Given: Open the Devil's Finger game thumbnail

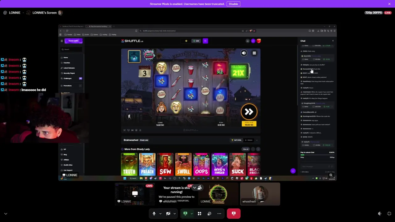Looking at the screenshot, I should click(x=220, y=164).
